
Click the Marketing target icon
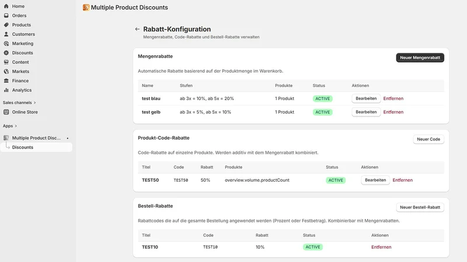click(x=6, y=43)
